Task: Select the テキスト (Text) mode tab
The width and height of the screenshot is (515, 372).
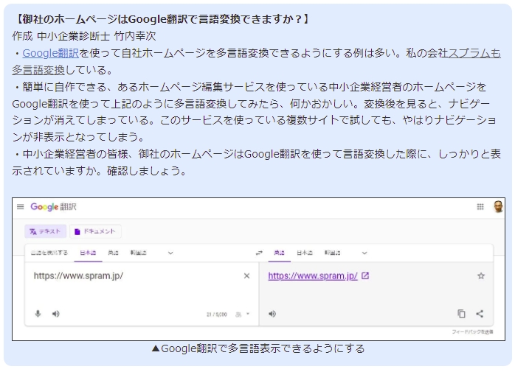Action: coord(45,231)
